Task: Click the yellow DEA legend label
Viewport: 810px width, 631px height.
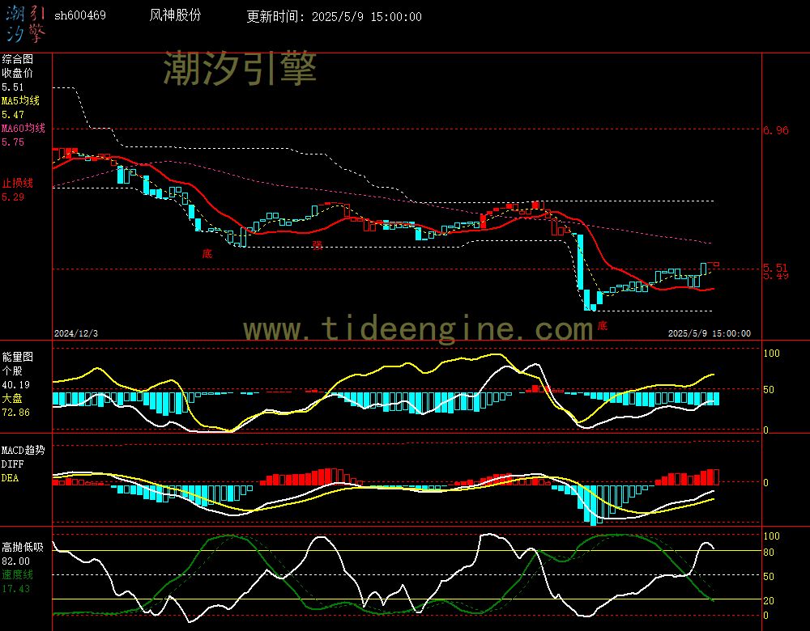Action: (x=11, y=478)
